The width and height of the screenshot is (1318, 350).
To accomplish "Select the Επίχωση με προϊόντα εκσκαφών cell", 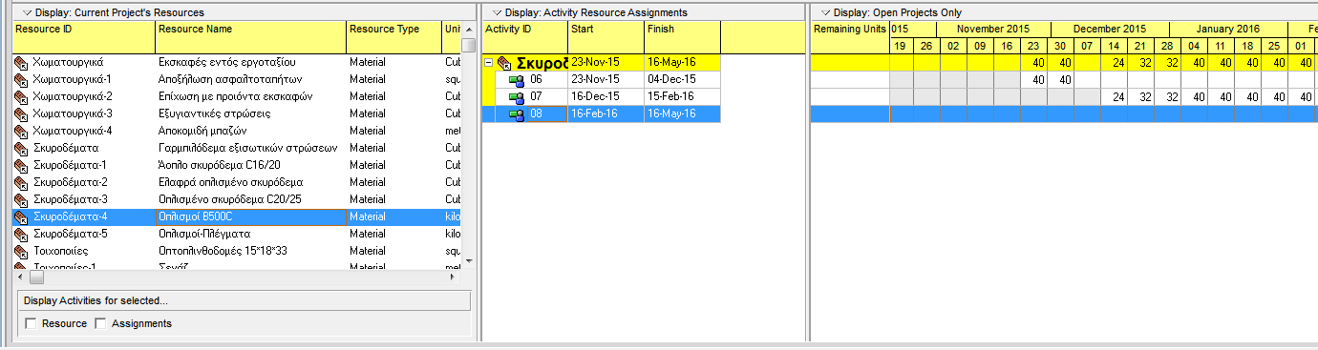I will (250, 96).
